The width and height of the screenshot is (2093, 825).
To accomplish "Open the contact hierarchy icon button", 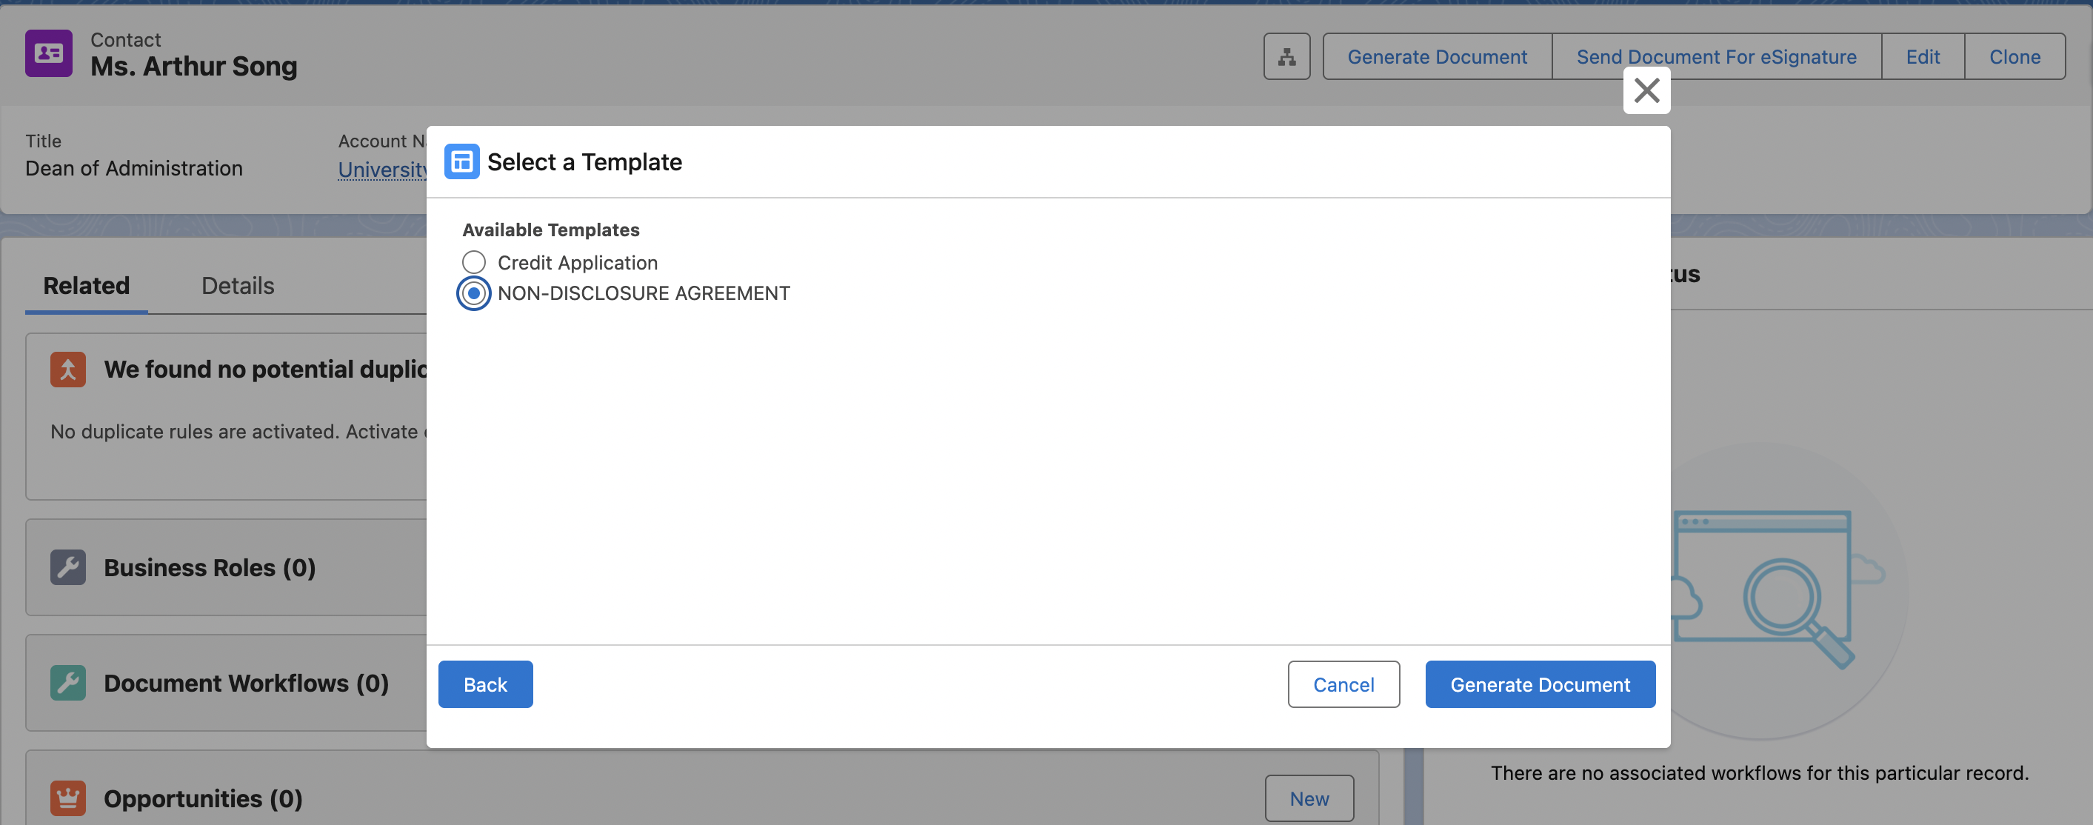I will pos(1286,57).
